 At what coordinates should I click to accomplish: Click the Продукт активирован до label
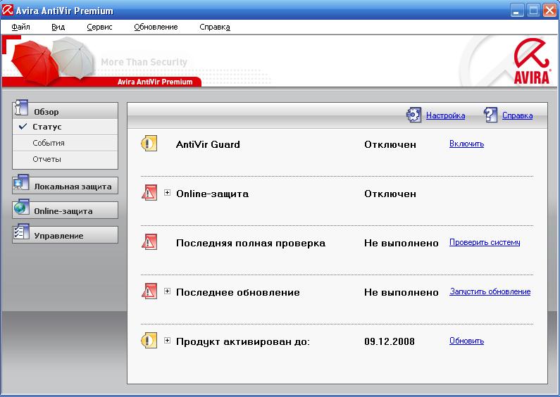(243, 341)
